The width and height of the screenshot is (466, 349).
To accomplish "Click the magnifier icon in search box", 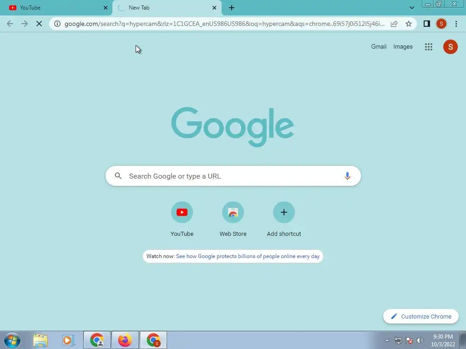I will (x=118, y=176).
